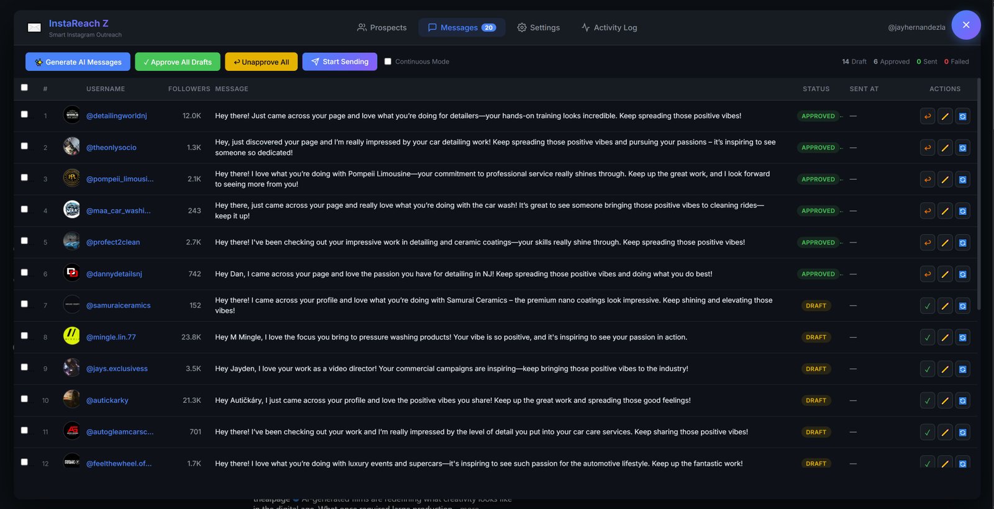994x509 pixels.
Task: Unapprove the message for @dannydetailsnj
Action: coord(928,274)
